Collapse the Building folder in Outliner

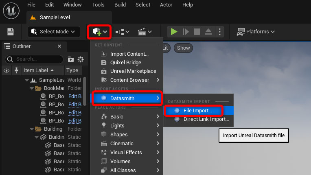click(x=32, y=129)
